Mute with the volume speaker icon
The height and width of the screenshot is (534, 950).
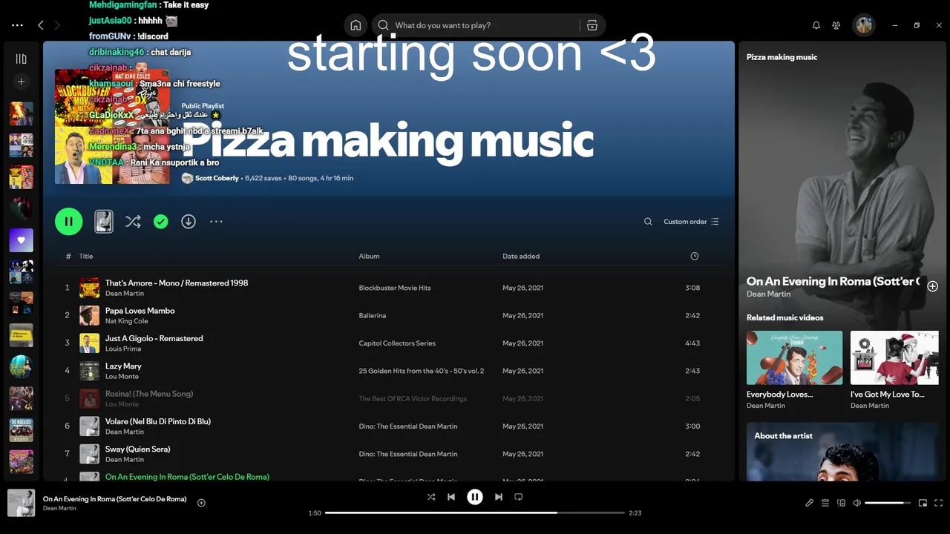pyautogui.click(x=857, y=503)
